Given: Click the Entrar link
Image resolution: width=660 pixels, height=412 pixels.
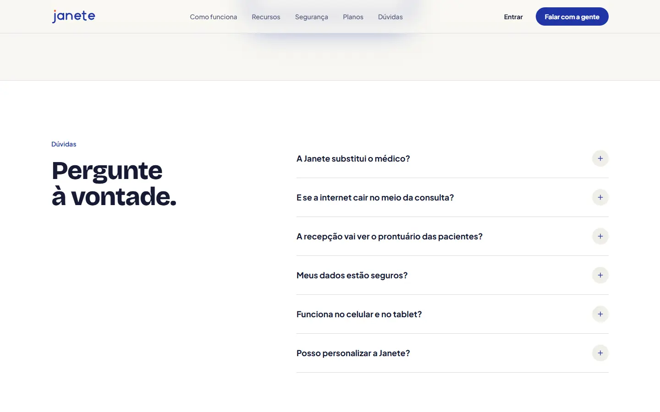Looking at the screenshot, I should tap(513, 17).
